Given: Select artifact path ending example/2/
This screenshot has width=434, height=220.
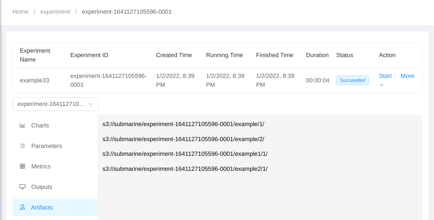Looking at the screenshot, I should 183,139.
